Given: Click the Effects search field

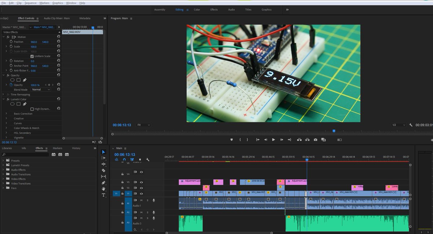Looking at the screenshot, I should coord(25,154).
